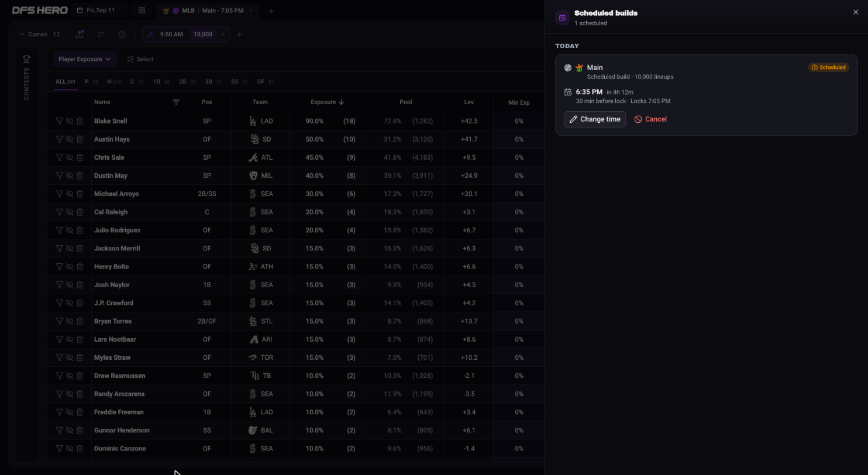Select the ALL 241 position tab
The image size is (868, 475).
click(x=66, y=82)
